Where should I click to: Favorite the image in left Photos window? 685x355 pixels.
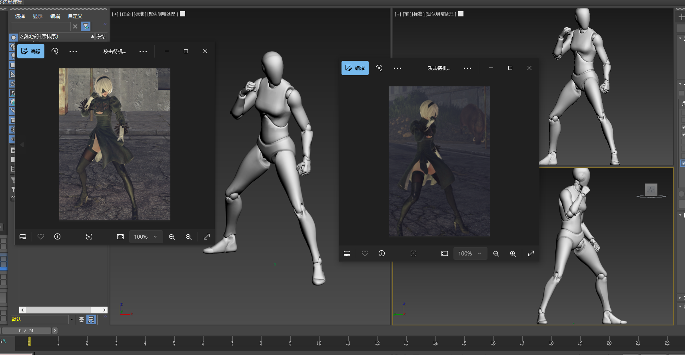41,237
